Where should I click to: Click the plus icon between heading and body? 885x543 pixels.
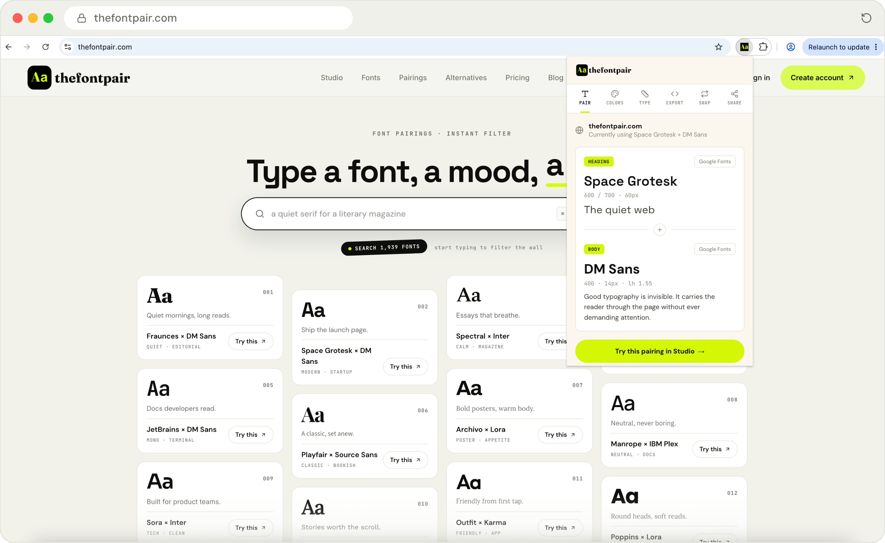click(659, 230)
